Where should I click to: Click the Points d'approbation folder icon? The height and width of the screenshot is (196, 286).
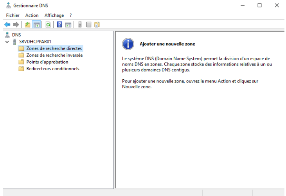[21, 62]
